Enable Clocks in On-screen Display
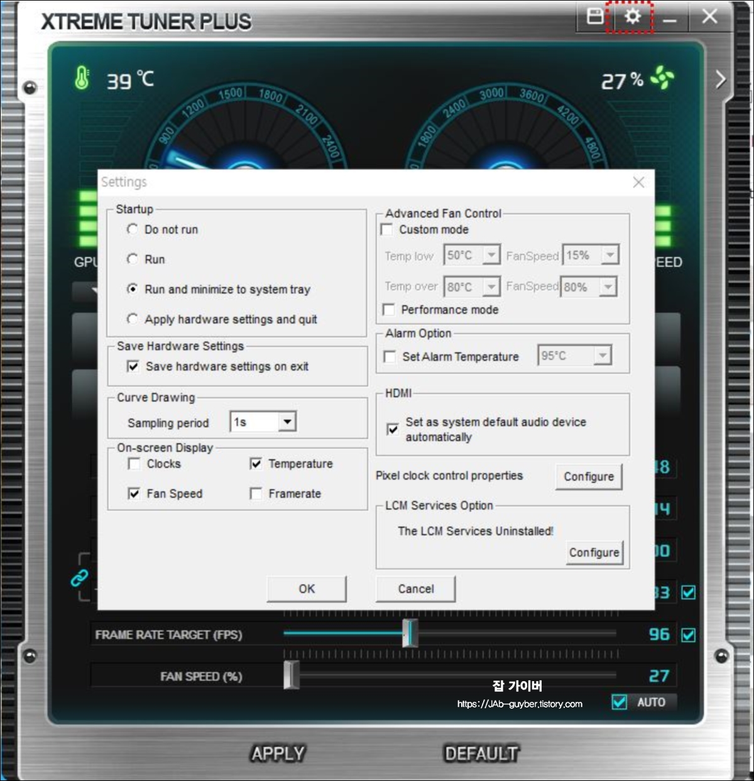The width and height of the screenshot is (754, 781). click(x=134, y=464)
